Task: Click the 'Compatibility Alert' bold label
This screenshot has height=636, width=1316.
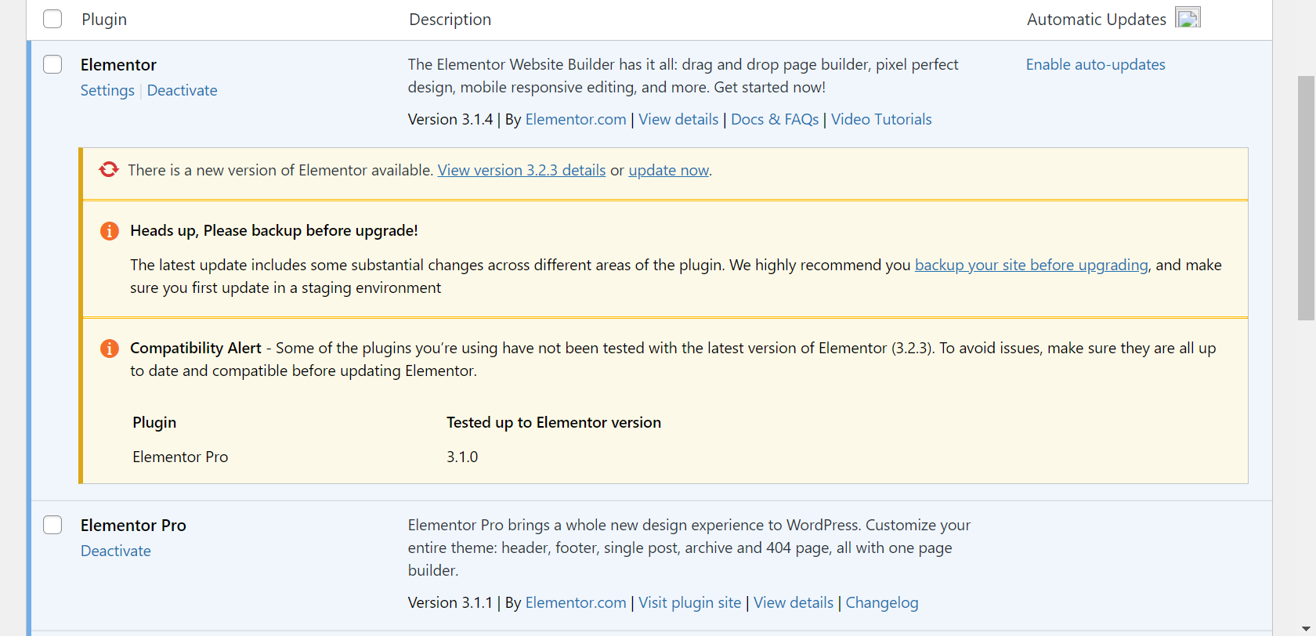Action: click(196, 348)
